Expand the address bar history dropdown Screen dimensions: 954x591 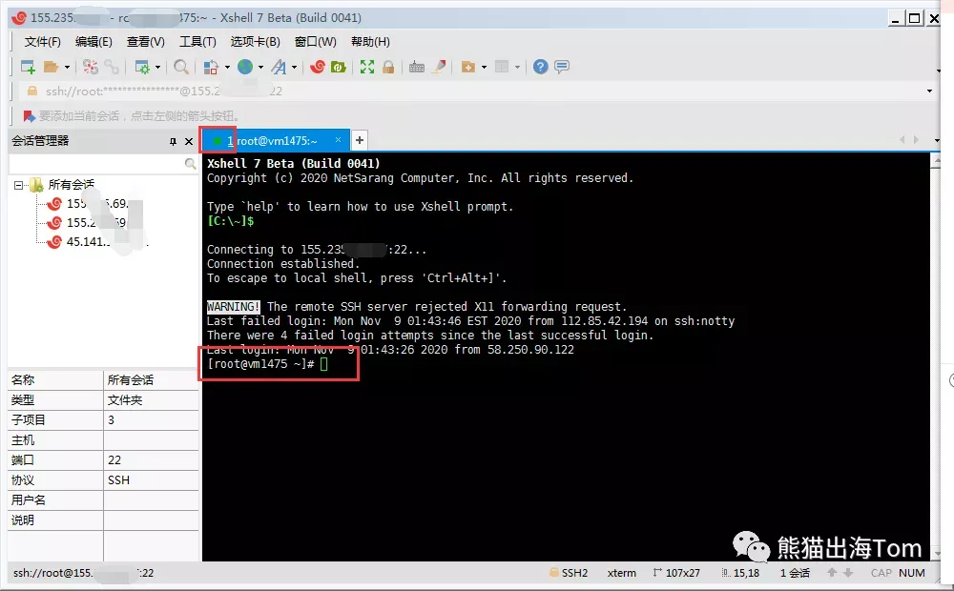click(x=929, y=92)
